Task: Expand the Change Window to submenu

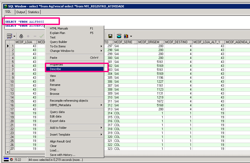Action: [75, 51]
